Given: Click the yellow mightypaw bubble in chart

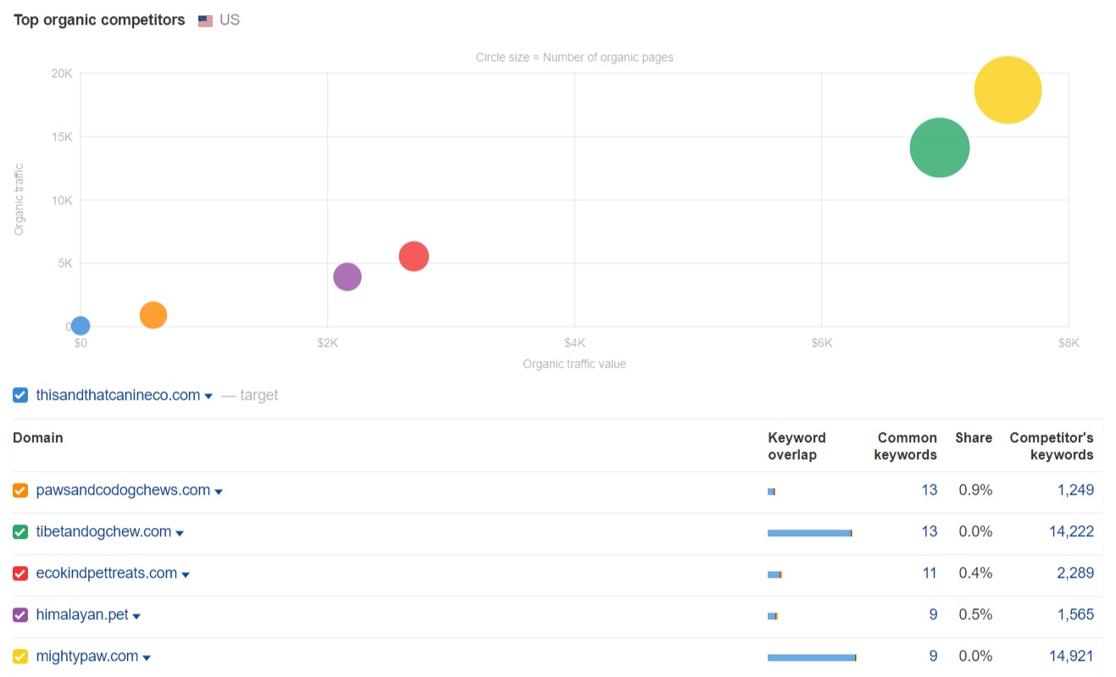Looking at the screenshot, I should (1007, 90).
